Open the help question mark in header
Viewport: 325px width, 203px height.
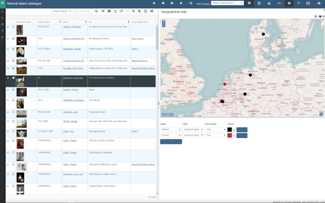[298, 3]
